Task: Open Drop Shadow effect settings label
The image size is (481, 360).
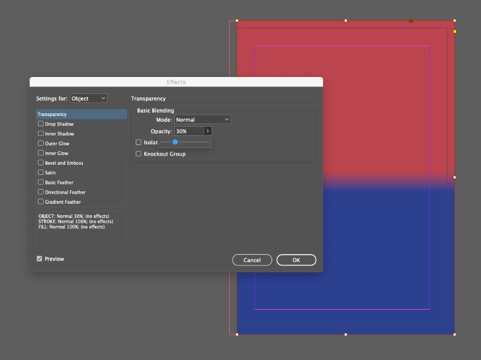Action: pos(59,124)
